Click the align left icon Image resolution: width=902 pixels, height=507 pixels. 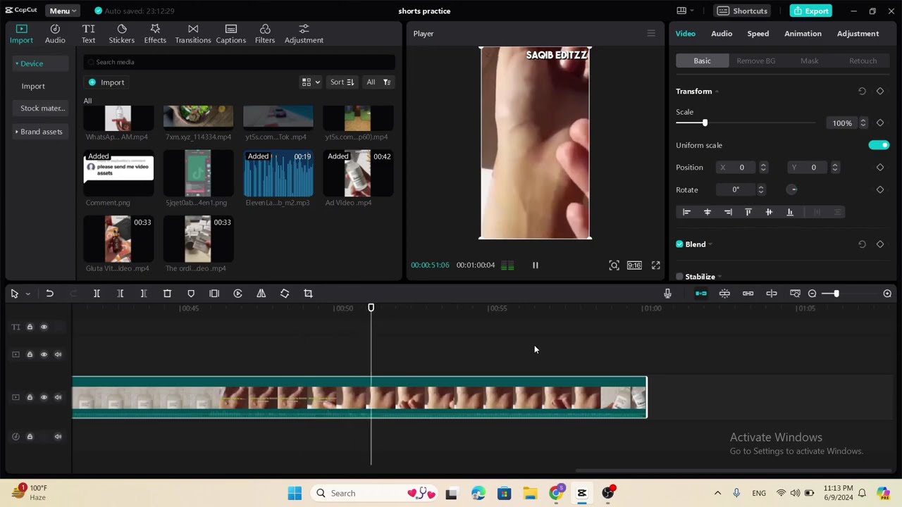coord(686,212)
